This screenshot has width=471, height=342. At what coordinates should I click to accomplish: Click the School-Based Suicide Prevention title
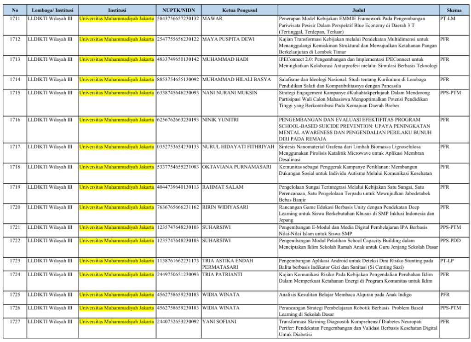355,129
